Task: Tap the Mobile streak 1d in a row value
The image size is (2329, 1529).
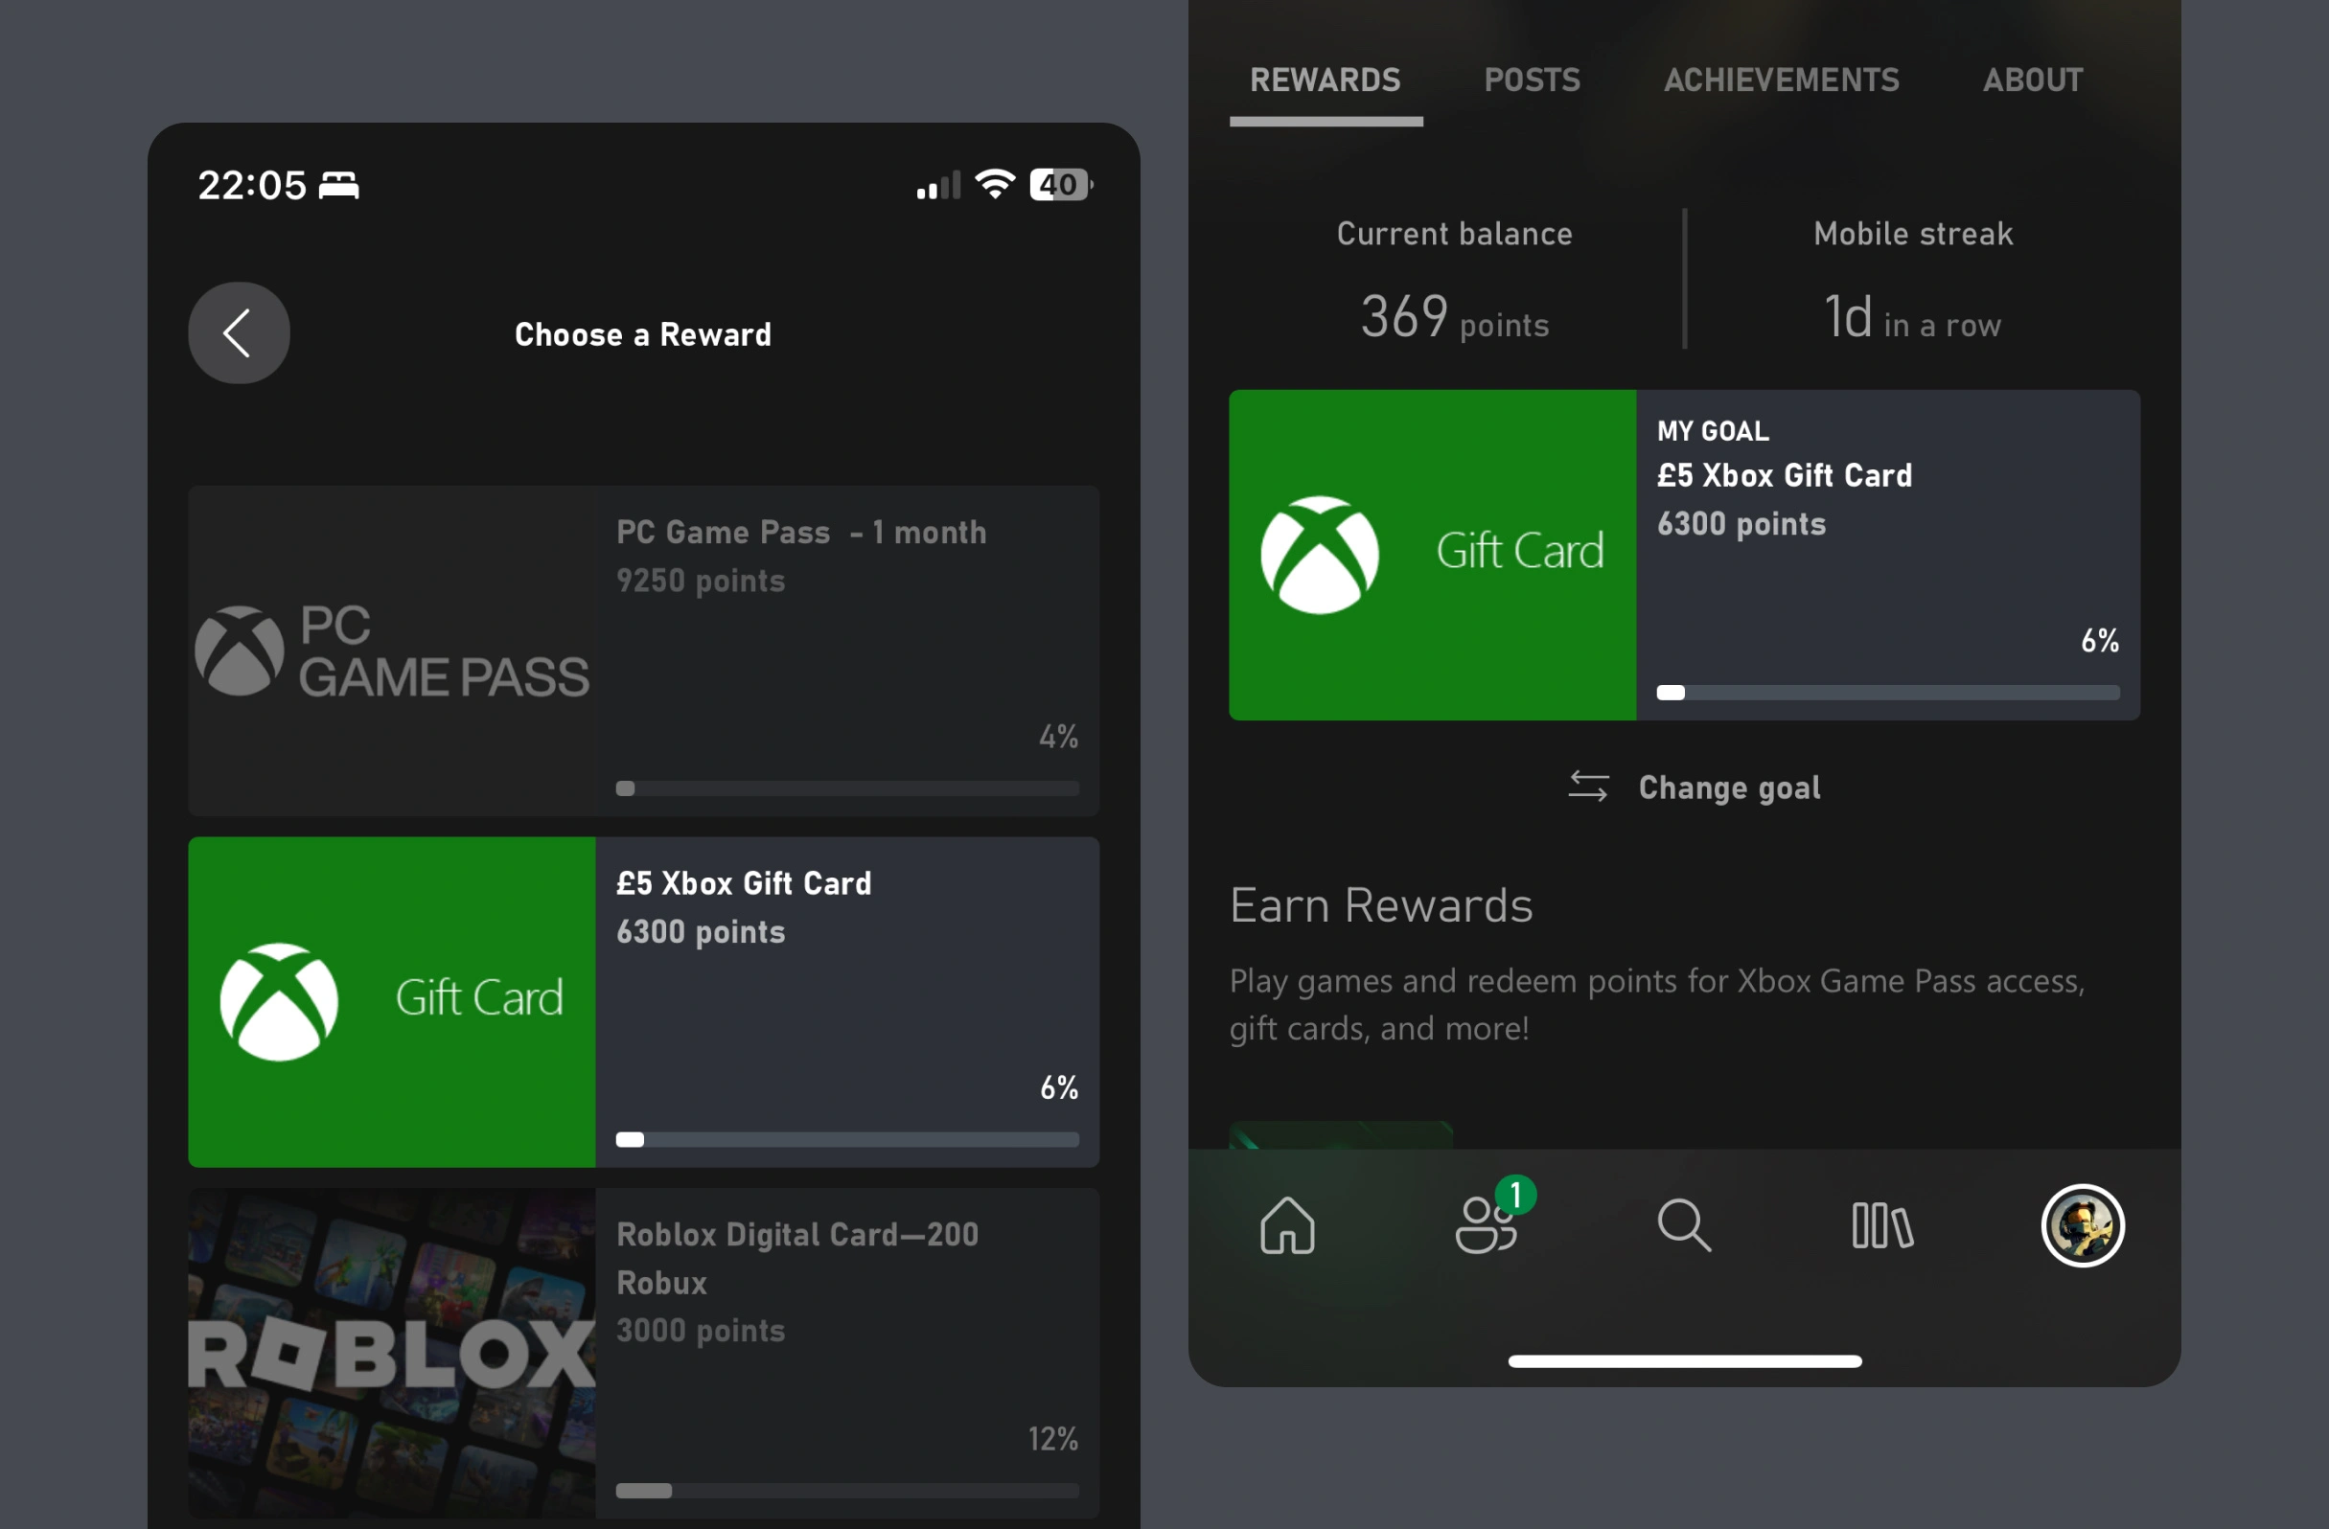Action: point(1912,317)
